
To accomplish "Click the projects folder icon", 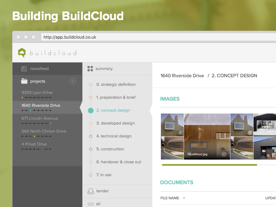I will coord(24,81).
